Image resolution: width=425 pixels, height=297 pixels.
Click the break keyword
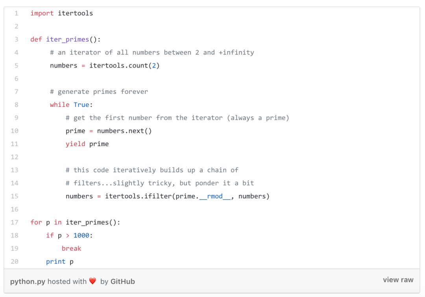coord(71,248)
